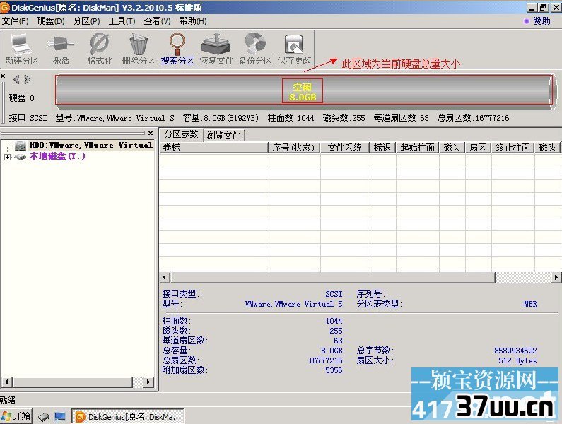The width and height of the screenshot is (562, 424).
Task: Open the 工具(T) menu
Action: click(122, 21)
